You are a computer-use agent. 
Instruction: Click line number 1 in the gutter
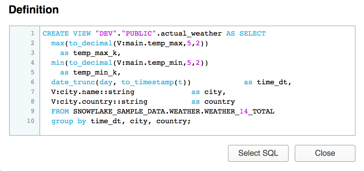[33, 33]
